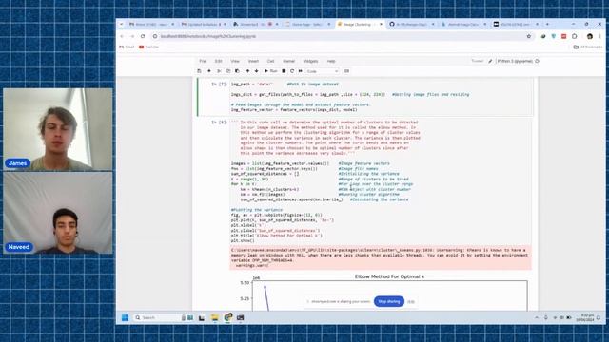The width and height of the screenshot is (609, 342).
Task: Run the selected cell
Action: pos(270,71)
